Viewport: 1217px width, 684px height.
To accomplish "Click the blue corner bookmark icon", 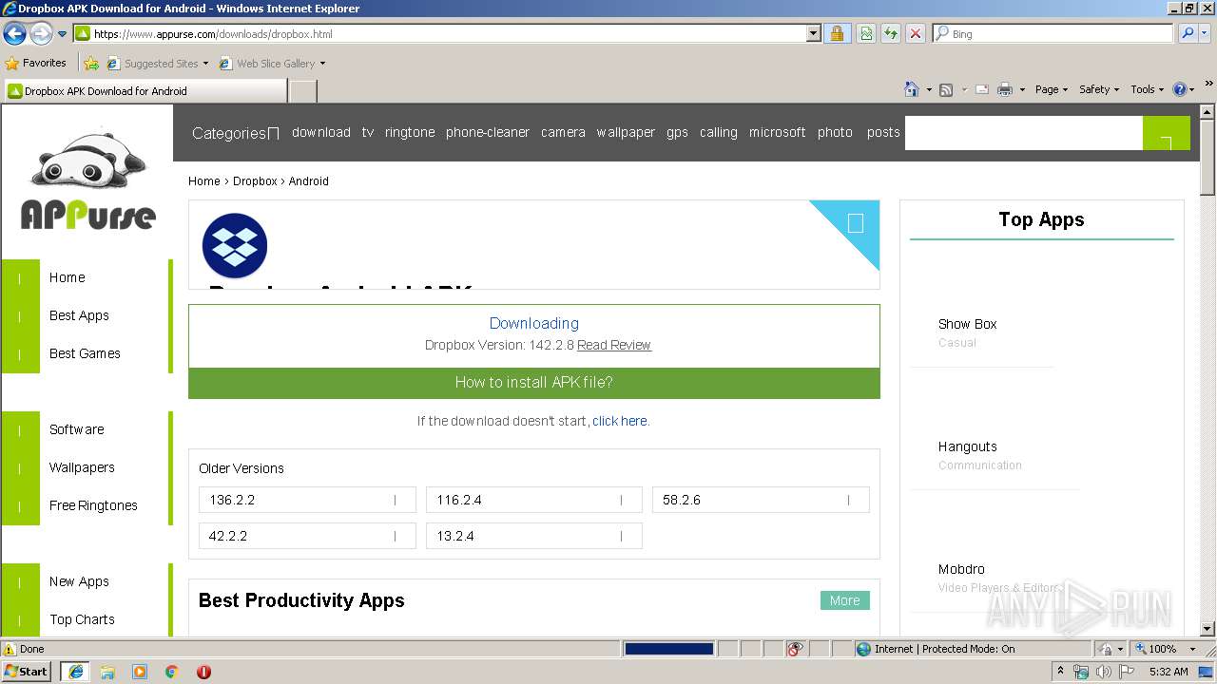I will coord(855,223).
